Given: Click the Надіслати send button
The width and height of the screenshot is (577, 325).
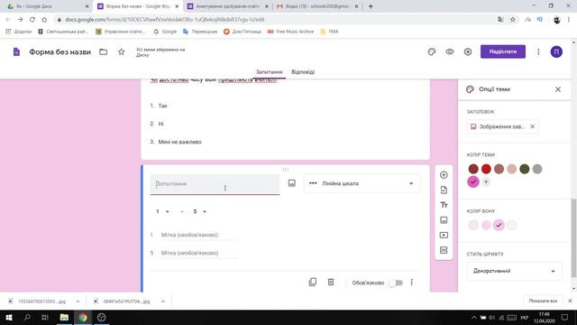Looking at the screenshot, I should (x=503, y=51).
